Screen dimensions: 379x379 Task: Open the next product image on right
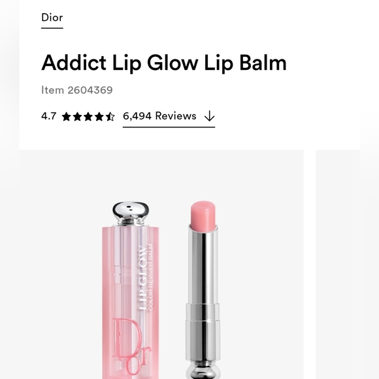[338, 264]
